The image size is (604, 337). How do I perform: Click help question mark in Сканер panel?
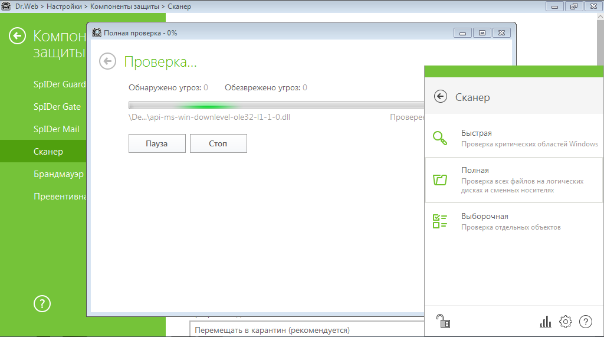click(586, 322)
